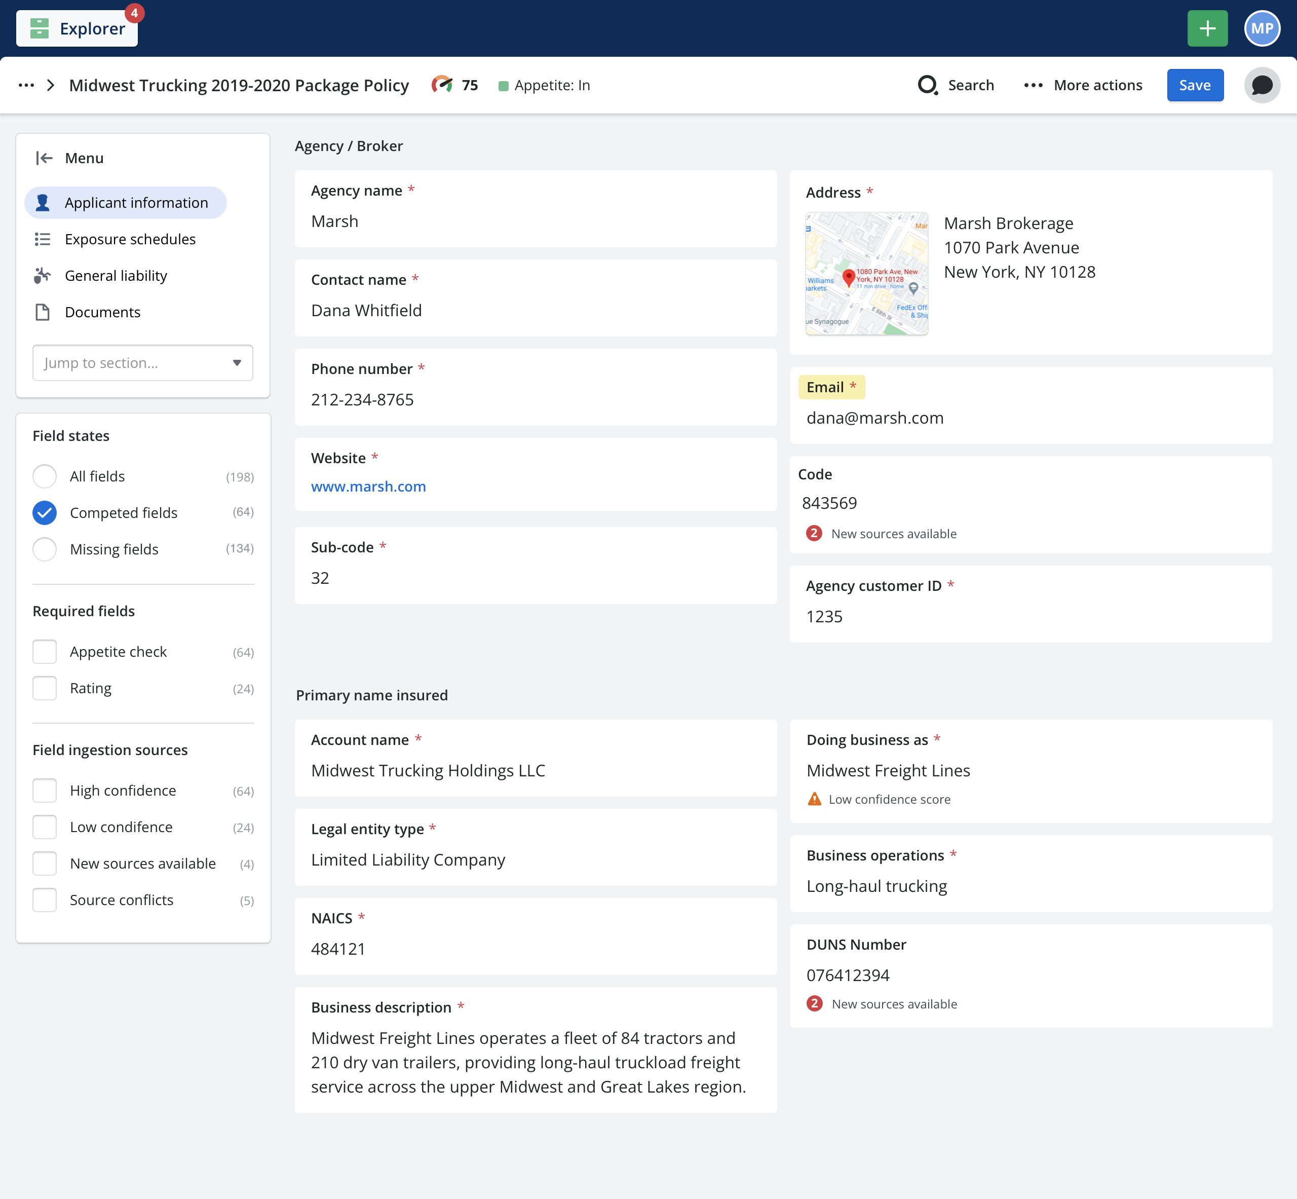Click the Business description paragraph

pyautogui.click(x=528, y=1062)
